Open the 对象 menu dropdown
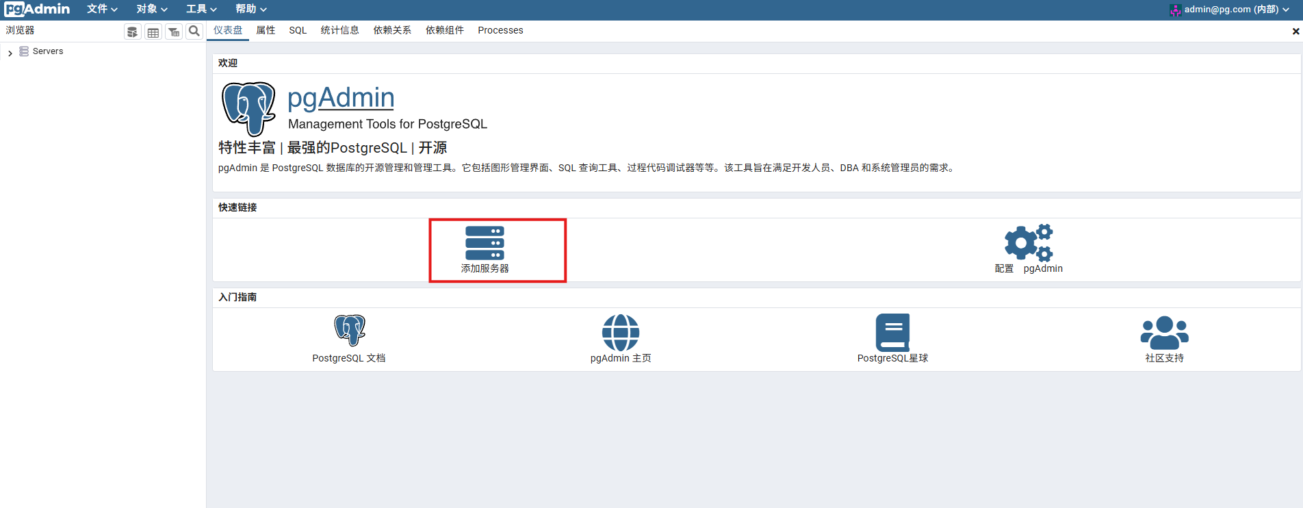The height and width of the screenshot is (508, 1303). 151,9
